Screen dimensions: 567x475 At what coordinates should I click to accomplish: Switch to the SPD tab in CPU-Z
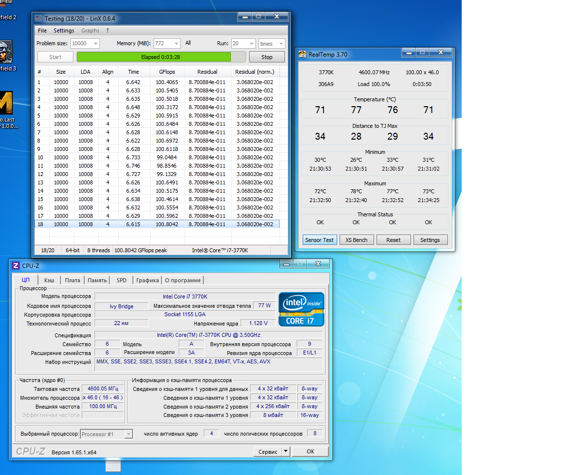[x=121, y=280]
